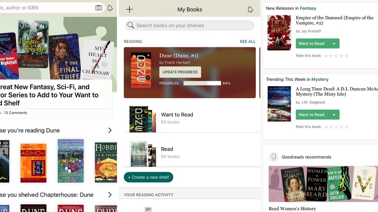Expand shelf dropdown for Empire of the Damned
This screenshot has height=212, width=378.
click(x=334, y=44)
